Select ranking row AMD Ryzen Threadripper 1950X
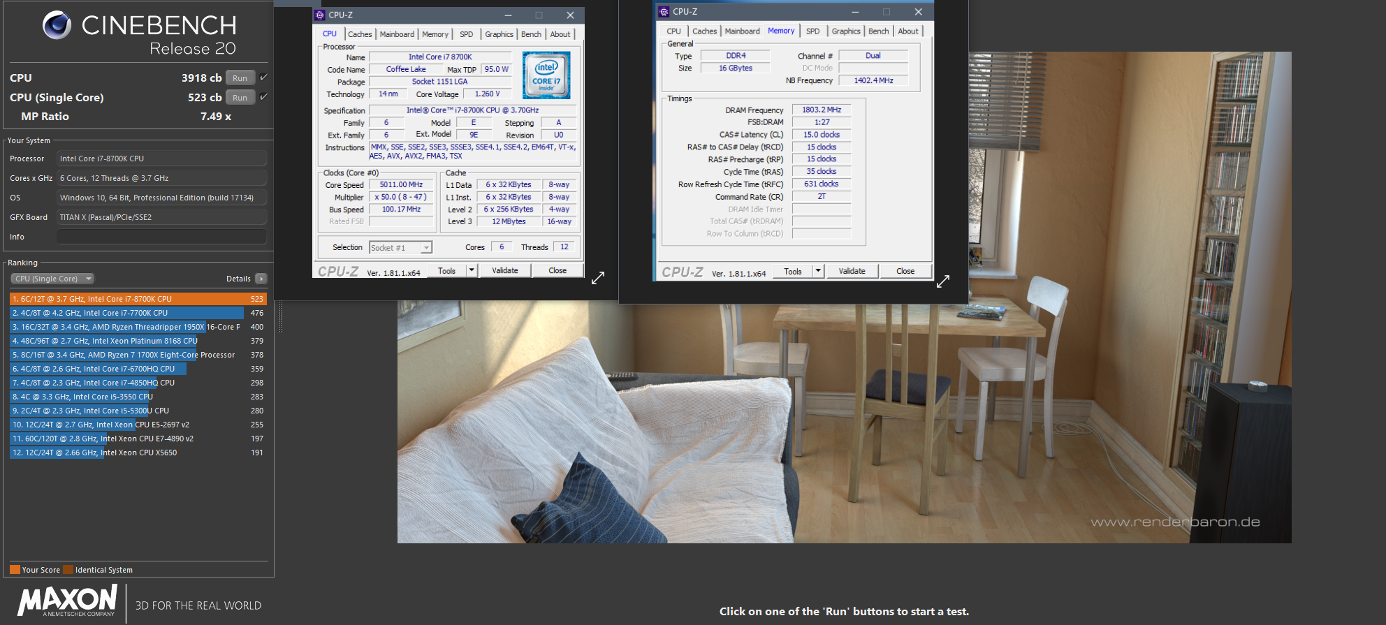This screenshot has height=625, width=1386. [138, 327]
